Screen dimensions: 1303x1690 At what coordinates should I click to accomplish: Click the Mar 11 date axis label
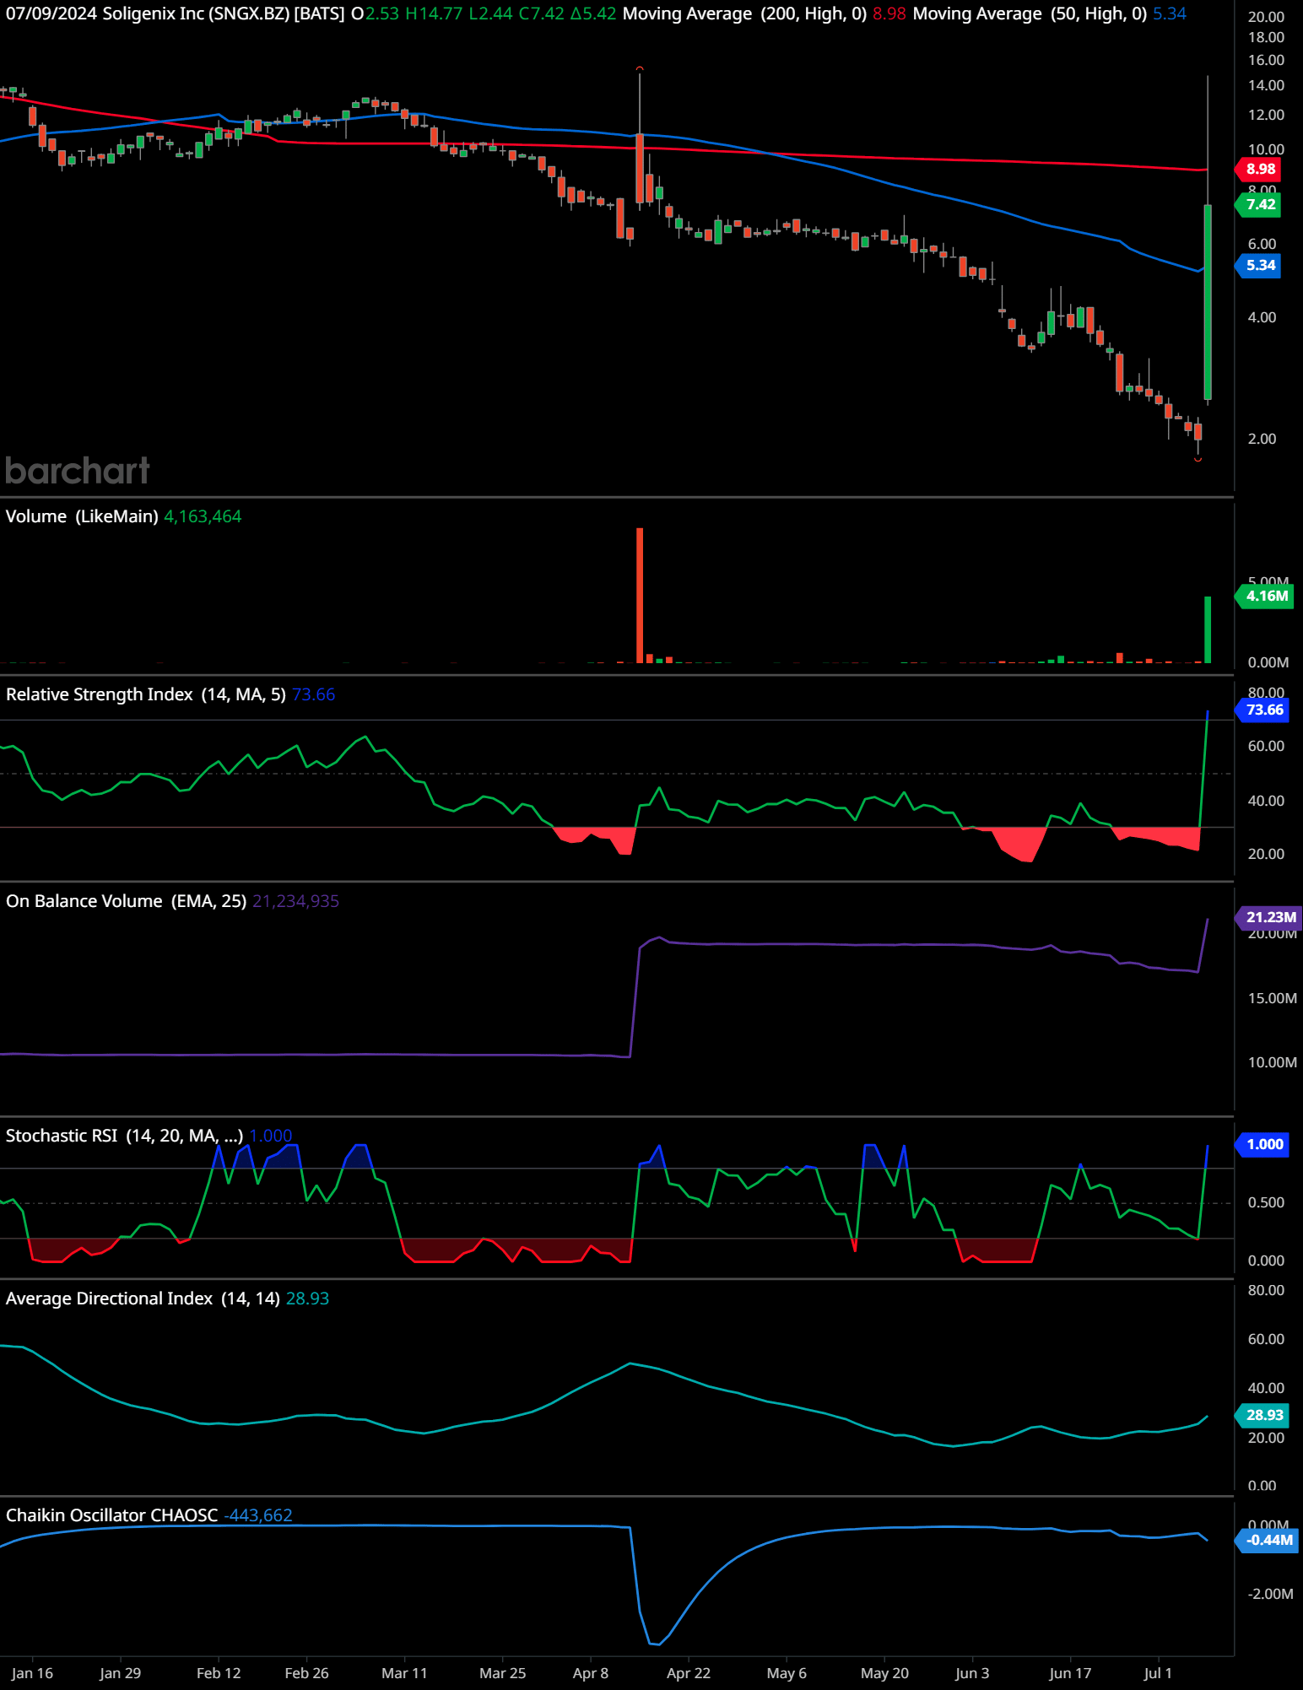(x=404, y=1673)
